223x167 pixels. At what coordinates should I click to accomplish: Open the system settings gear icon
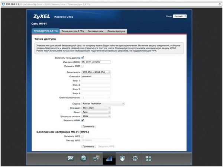point(135,158)
